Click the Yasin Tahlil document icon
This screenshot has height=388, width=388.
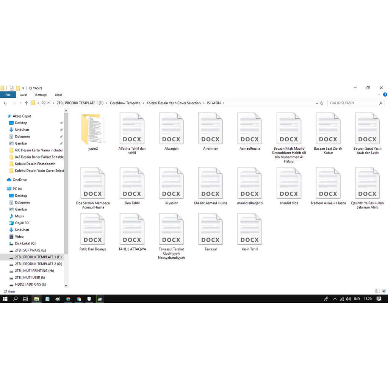pyautogui.click(x=250, y=230)
